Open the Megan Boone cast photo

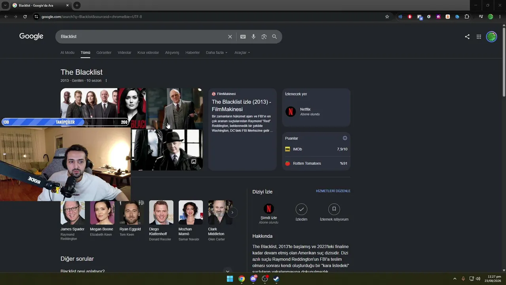click(102, 213)
